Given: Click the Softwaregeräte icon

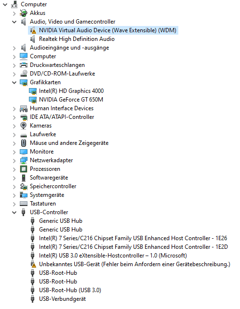Looking at the screenshot, I should (24, 178).
